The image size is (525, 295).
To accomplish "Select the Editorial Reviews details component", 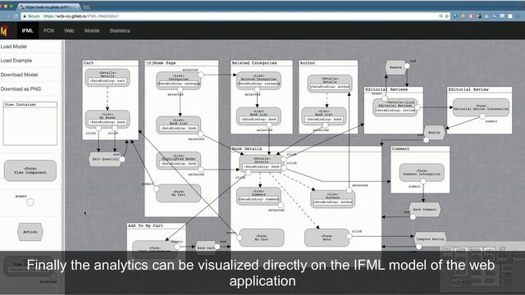I will click(395, 107).
